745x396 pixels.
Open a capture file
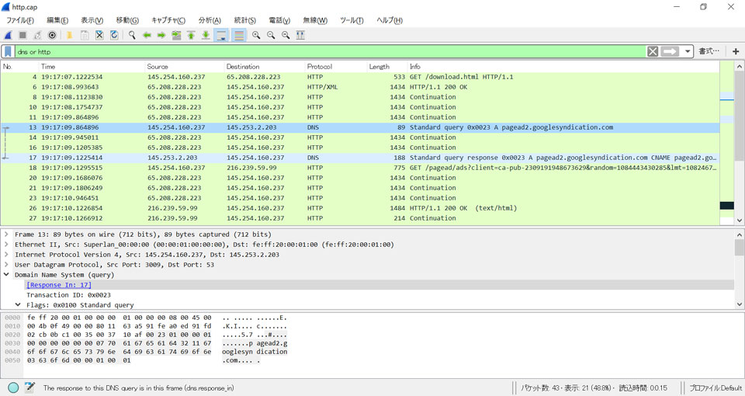point(69,35)
